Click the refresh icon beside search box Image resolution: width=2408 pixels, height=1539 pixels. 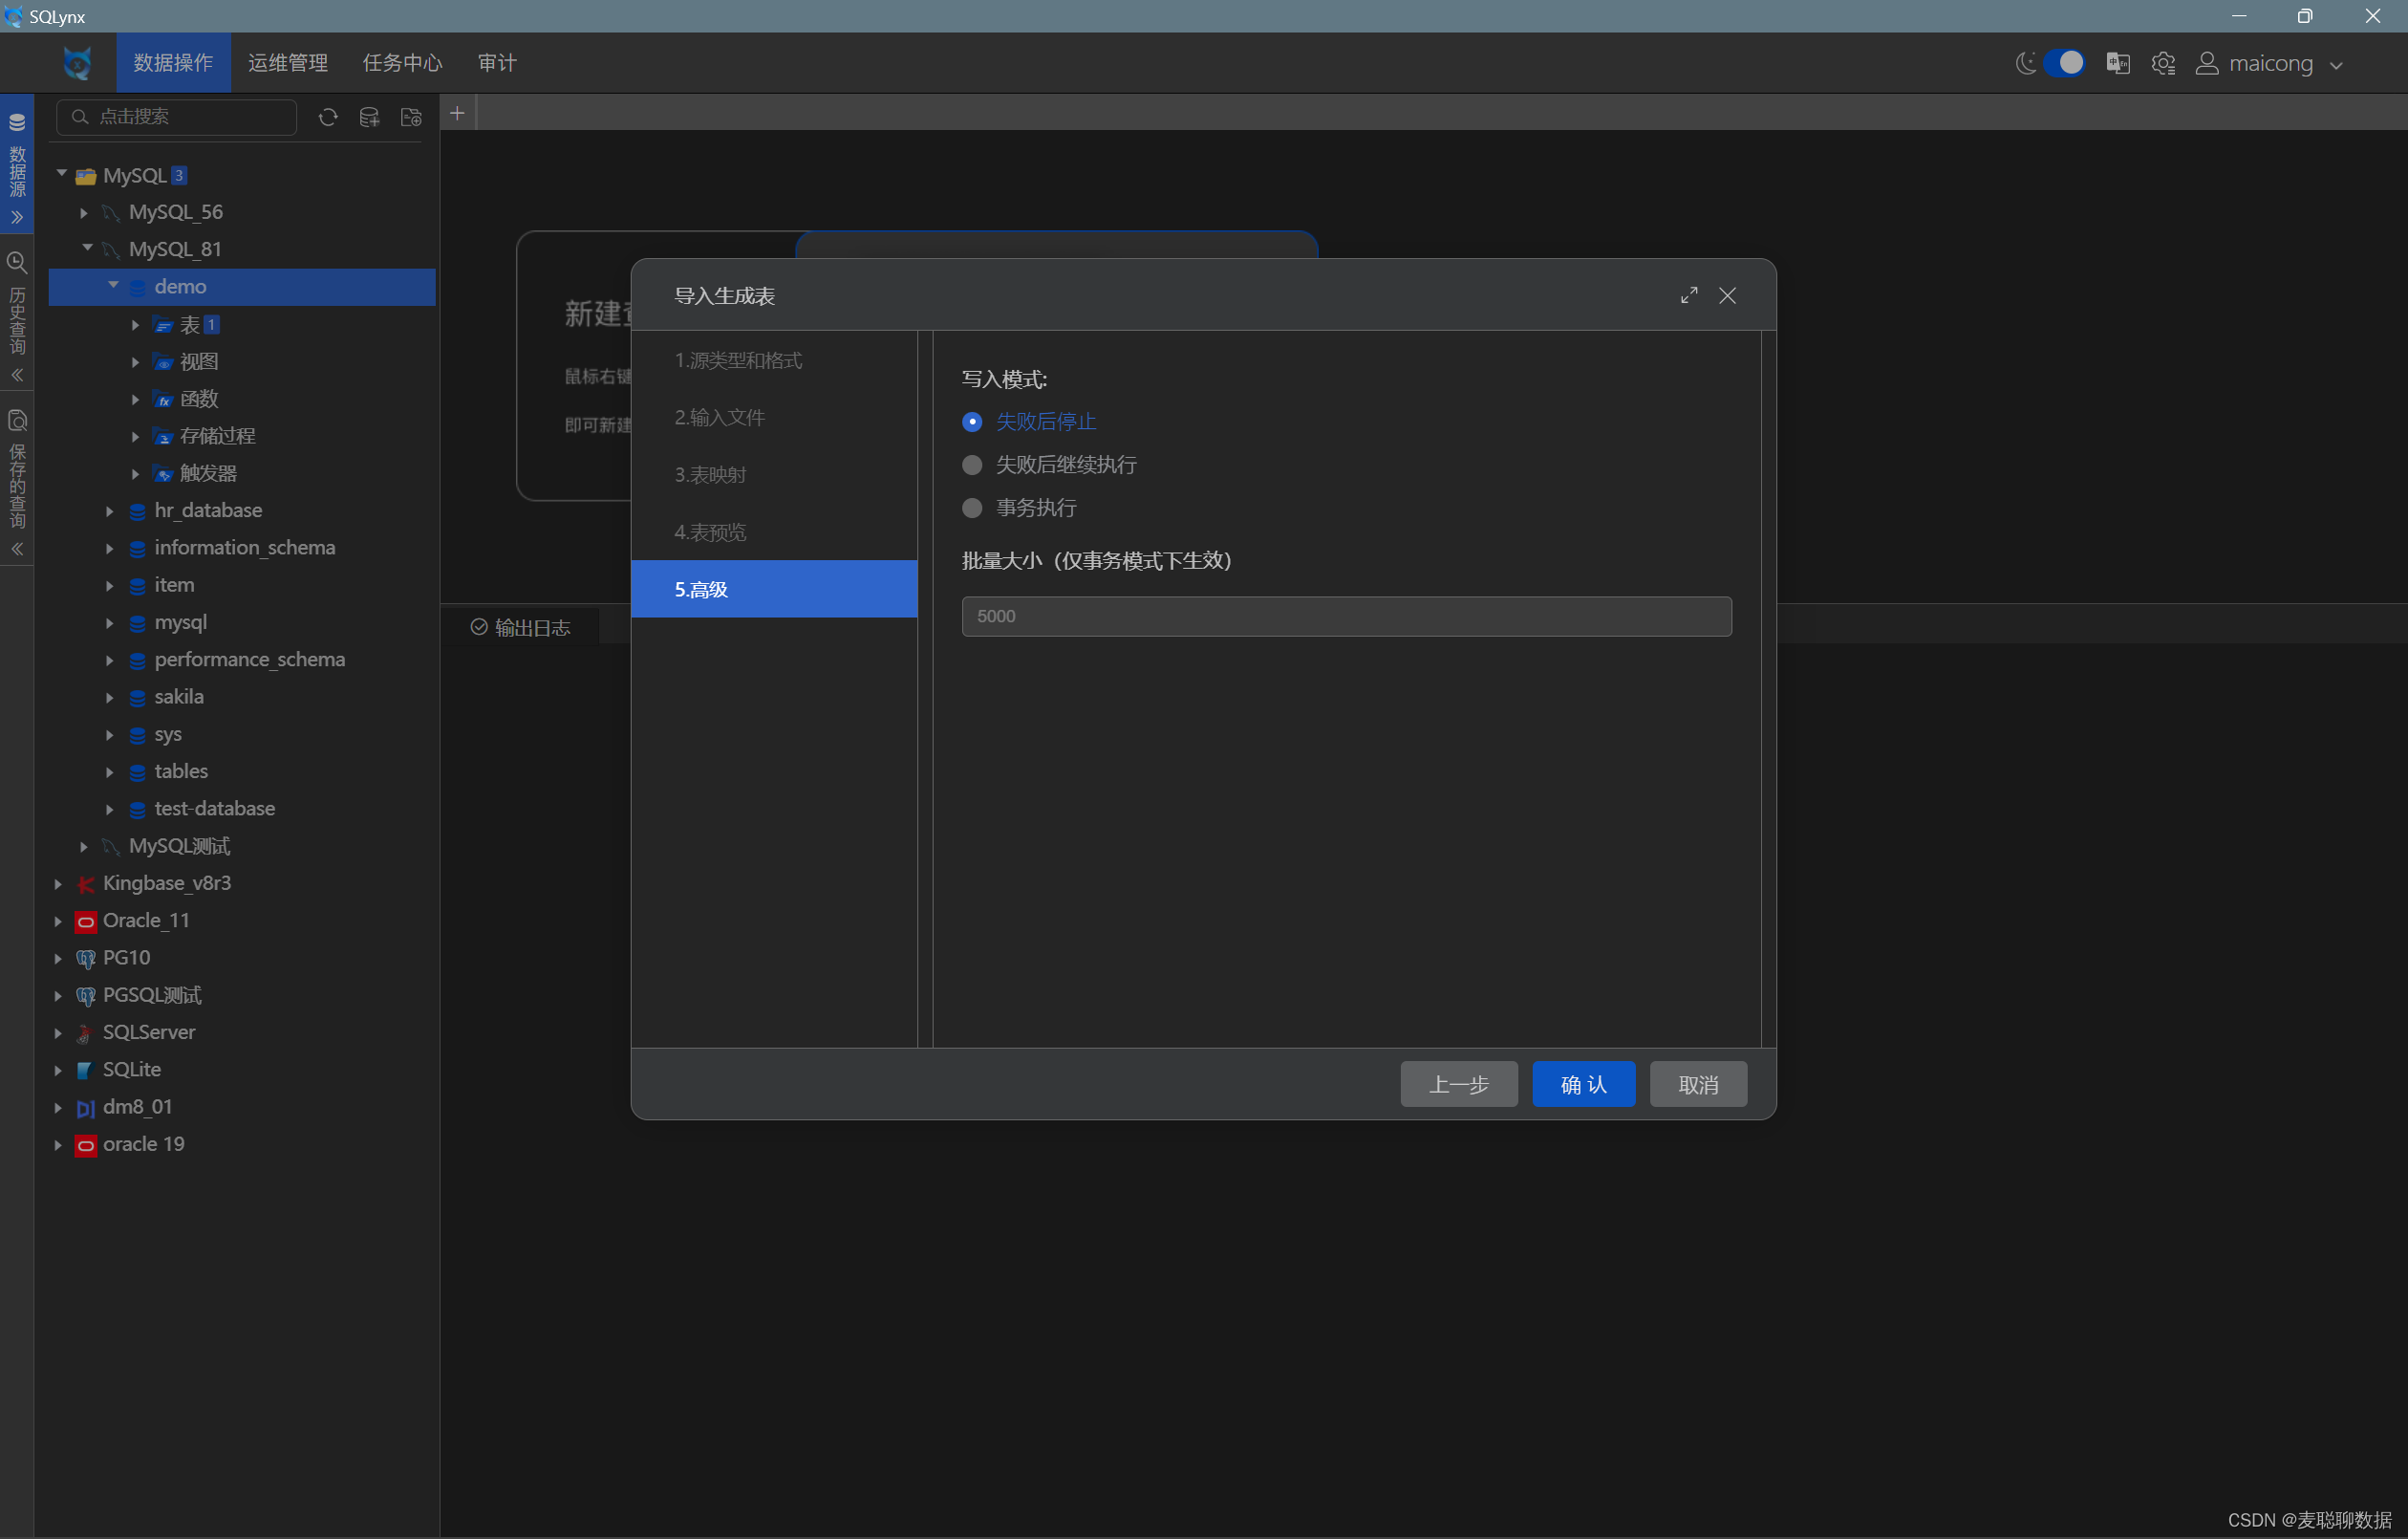click(328, 117)
